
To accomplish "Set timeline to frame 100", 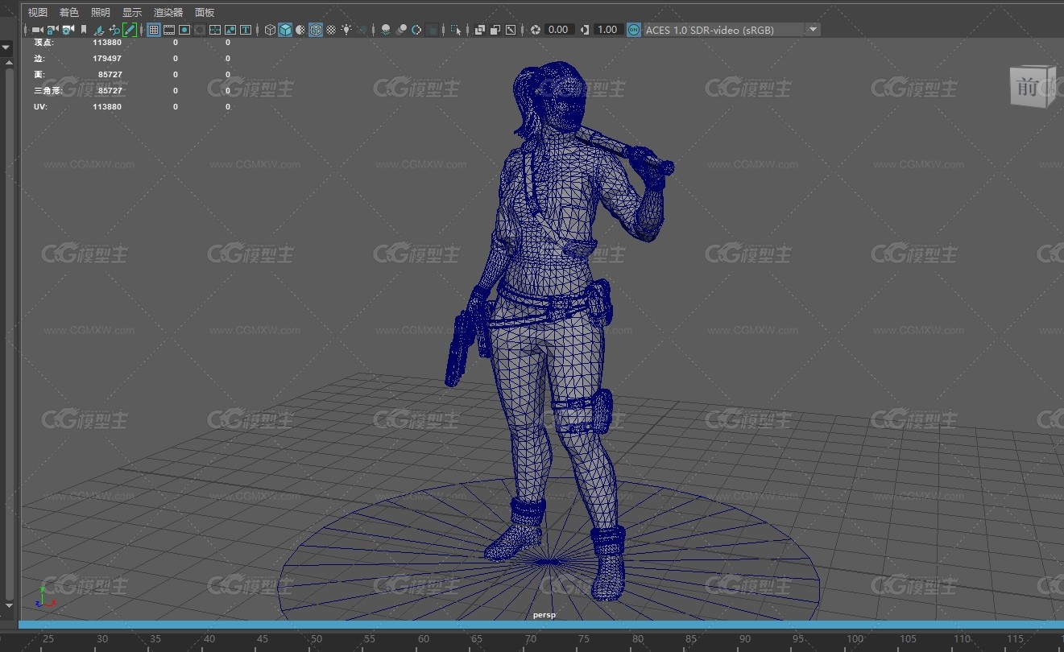I will click(x=855, y=639).
